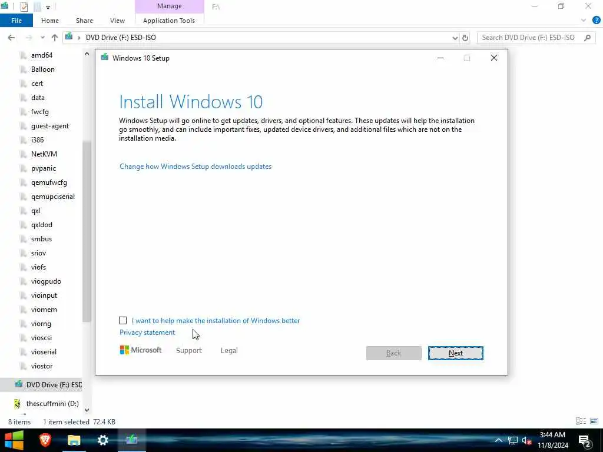Select the Manage contextual tab
This screenshot has width=603, height=452.
click(169, 6)
